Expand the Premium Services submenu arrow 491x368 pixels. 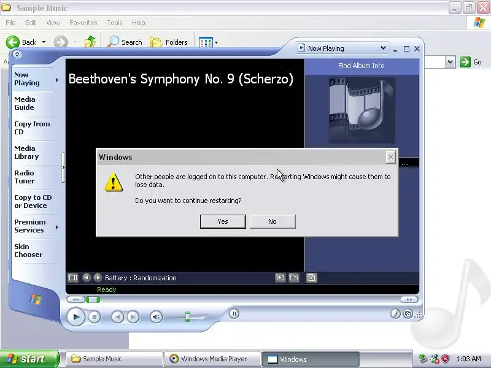57,227
